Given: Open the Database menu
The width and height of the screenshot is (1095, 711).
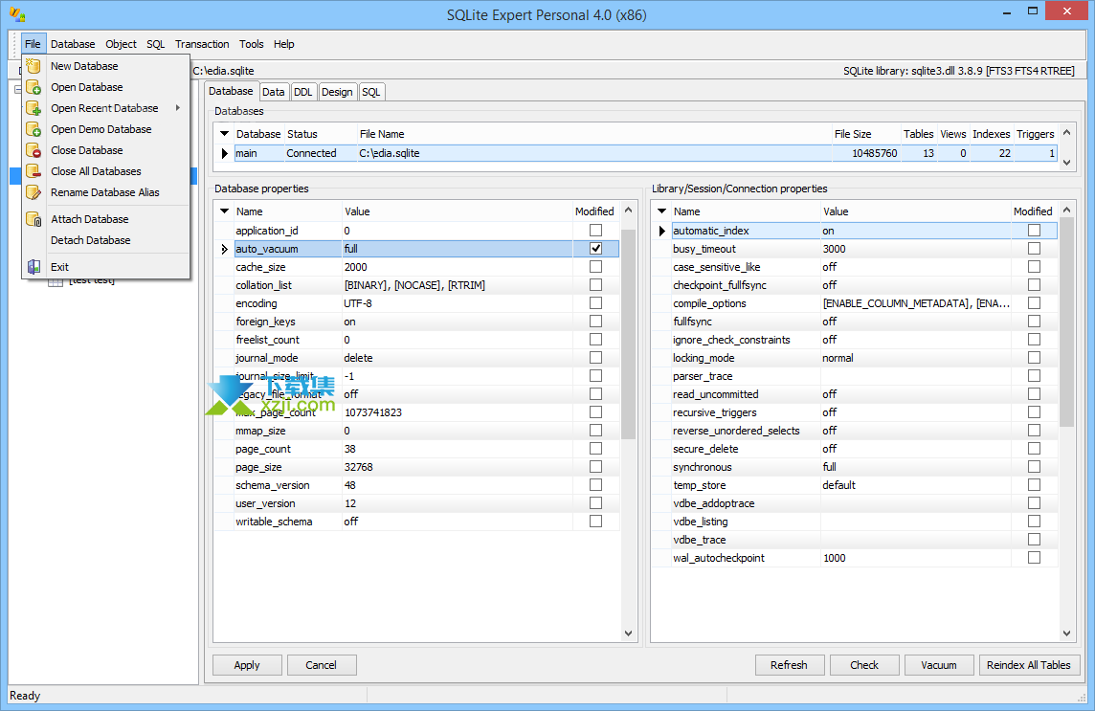Looking at the screenshot, I should (x=73, y=44).
